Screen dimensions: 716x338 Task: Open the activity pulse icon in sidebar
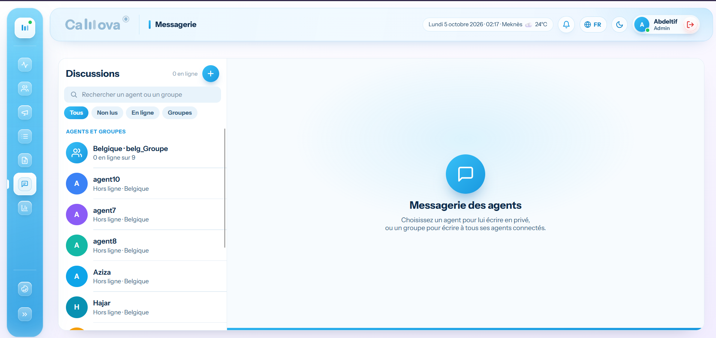click(25, 64)
